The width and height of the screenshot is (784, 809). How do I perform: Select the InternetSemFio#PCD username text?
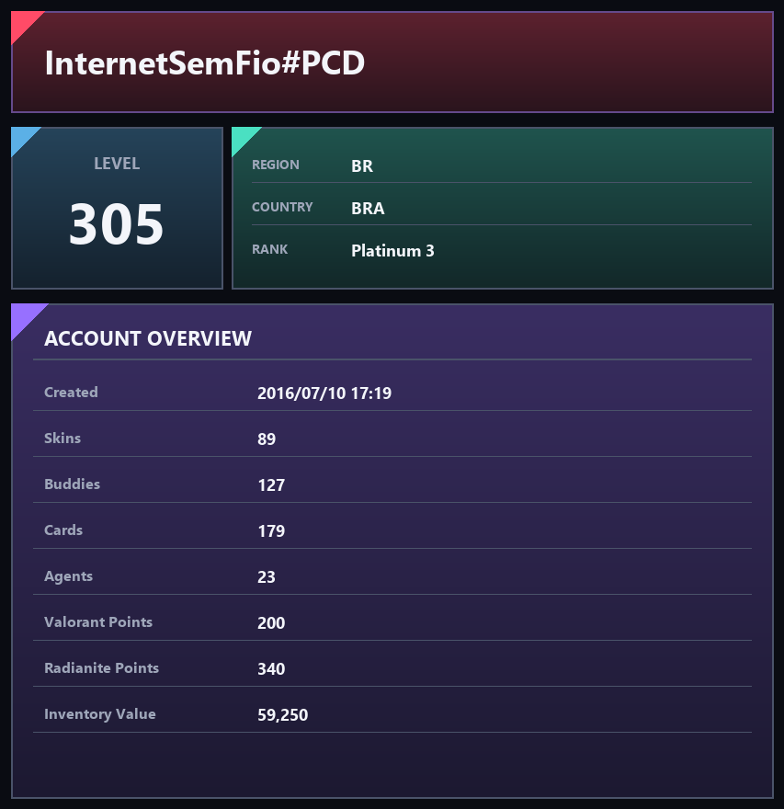tap(205, 63)
